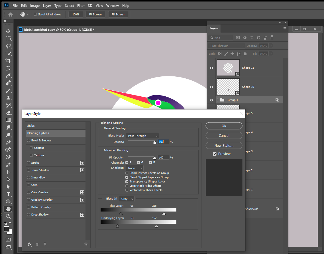This screenshot has width=324, height=254.
Task: Open the Filter menu
Action: click(x=81, y=5)
